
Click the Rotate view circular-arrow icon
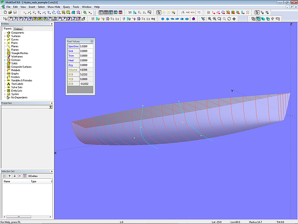click(229, 19)
